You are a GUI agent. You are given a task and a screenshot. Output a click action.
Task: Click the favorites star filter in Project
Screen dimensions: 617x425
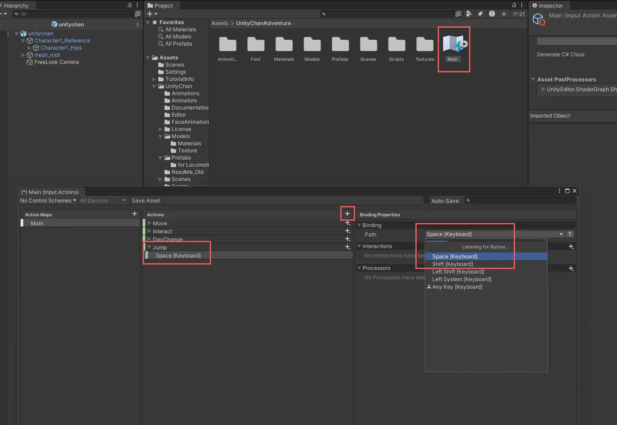[x=504, y=14]
